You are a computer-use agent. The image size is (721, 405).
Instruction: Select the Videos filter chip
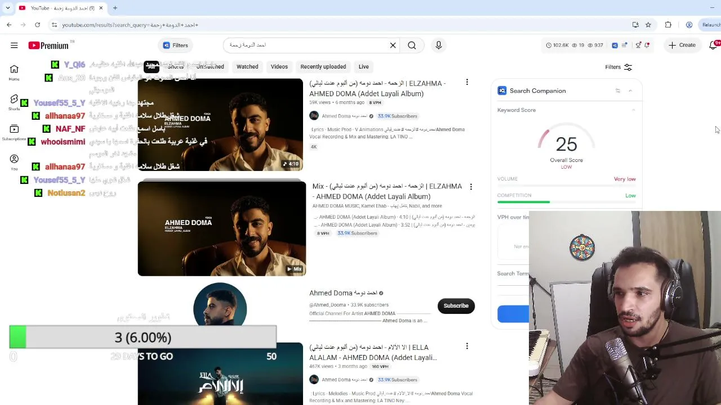point(279,67)
